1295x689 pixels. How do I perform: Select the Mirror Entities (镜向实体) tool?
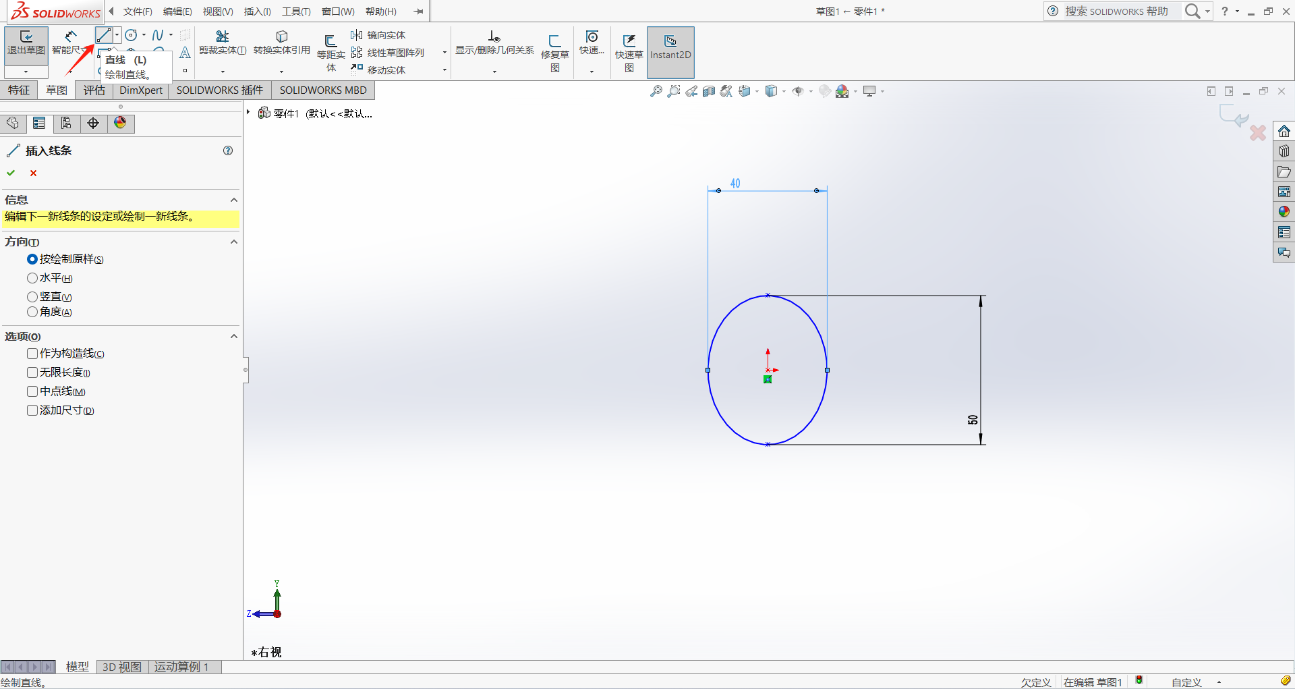378,35
